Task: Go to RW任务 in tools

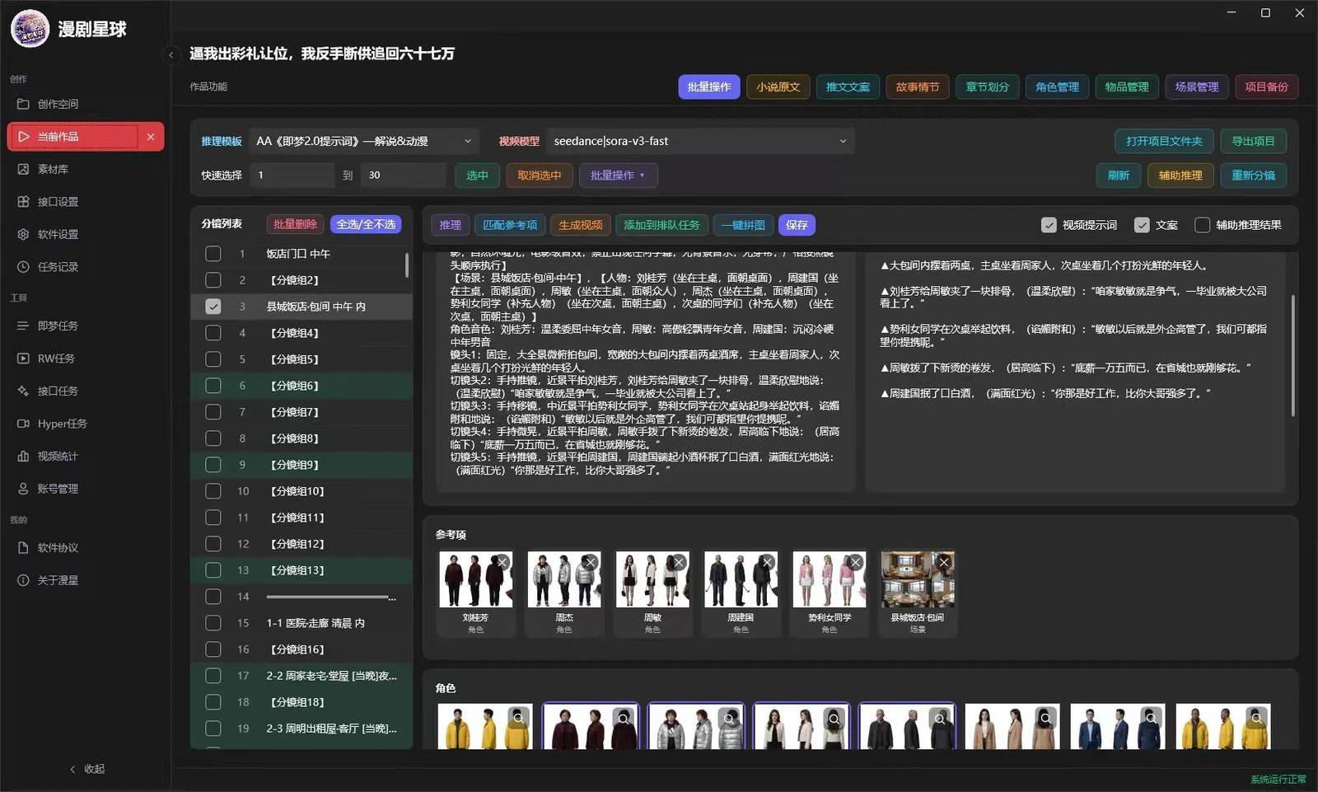Action: tap(86, 359)
